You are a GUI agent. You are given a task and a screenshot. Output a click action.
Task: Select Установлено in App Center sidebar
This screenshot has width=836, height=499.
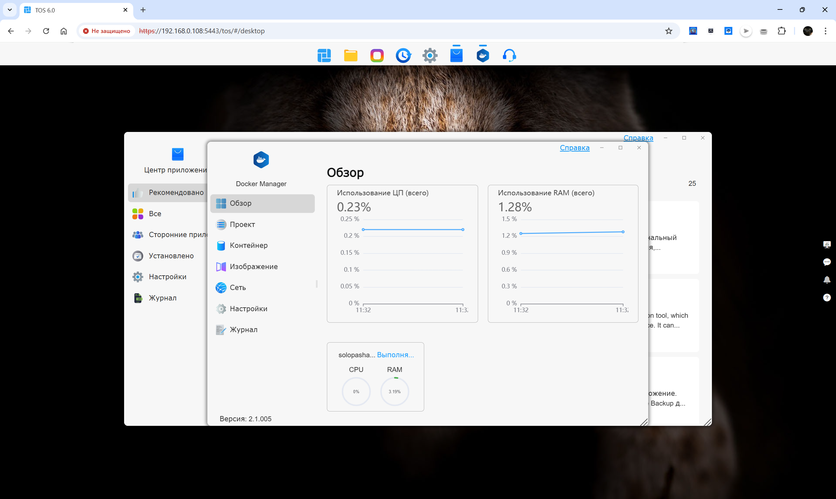(x=171, y=256)
